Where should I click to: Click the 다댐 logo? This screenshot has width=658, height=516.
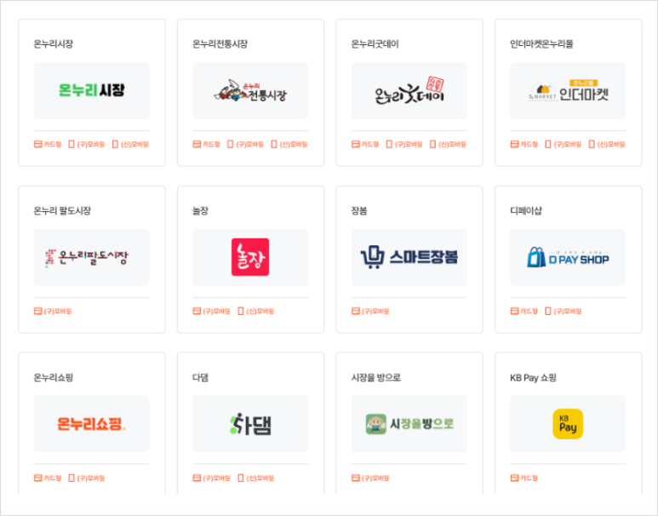tap(250, 424)
